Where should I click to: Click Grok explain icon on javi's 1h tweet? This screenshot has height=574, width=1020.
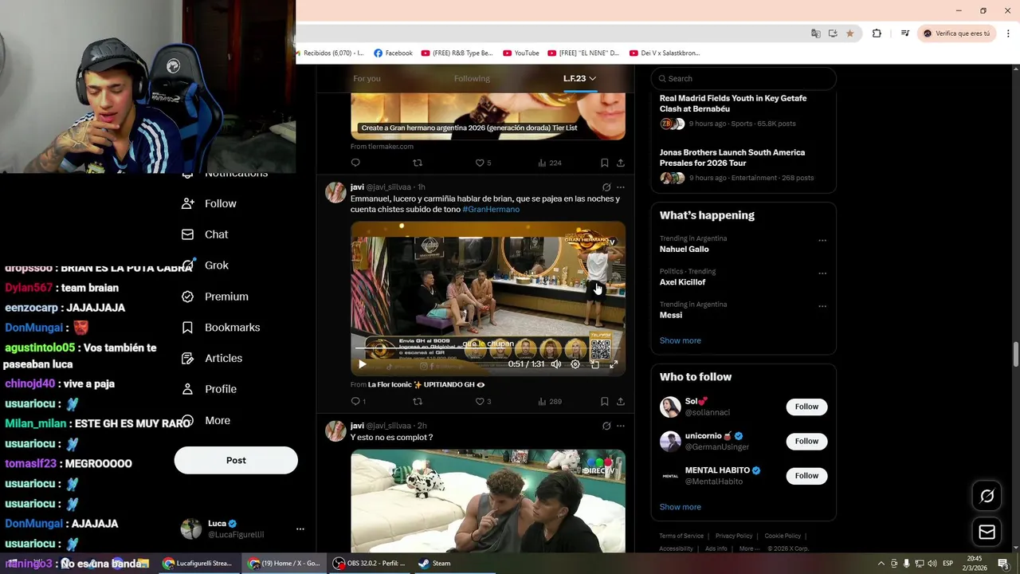click(x=606, y=187)
